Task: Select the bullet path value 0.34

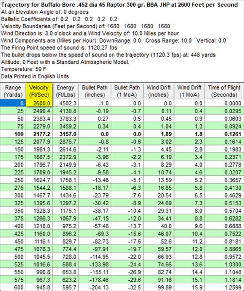Action: click(95, 126)
